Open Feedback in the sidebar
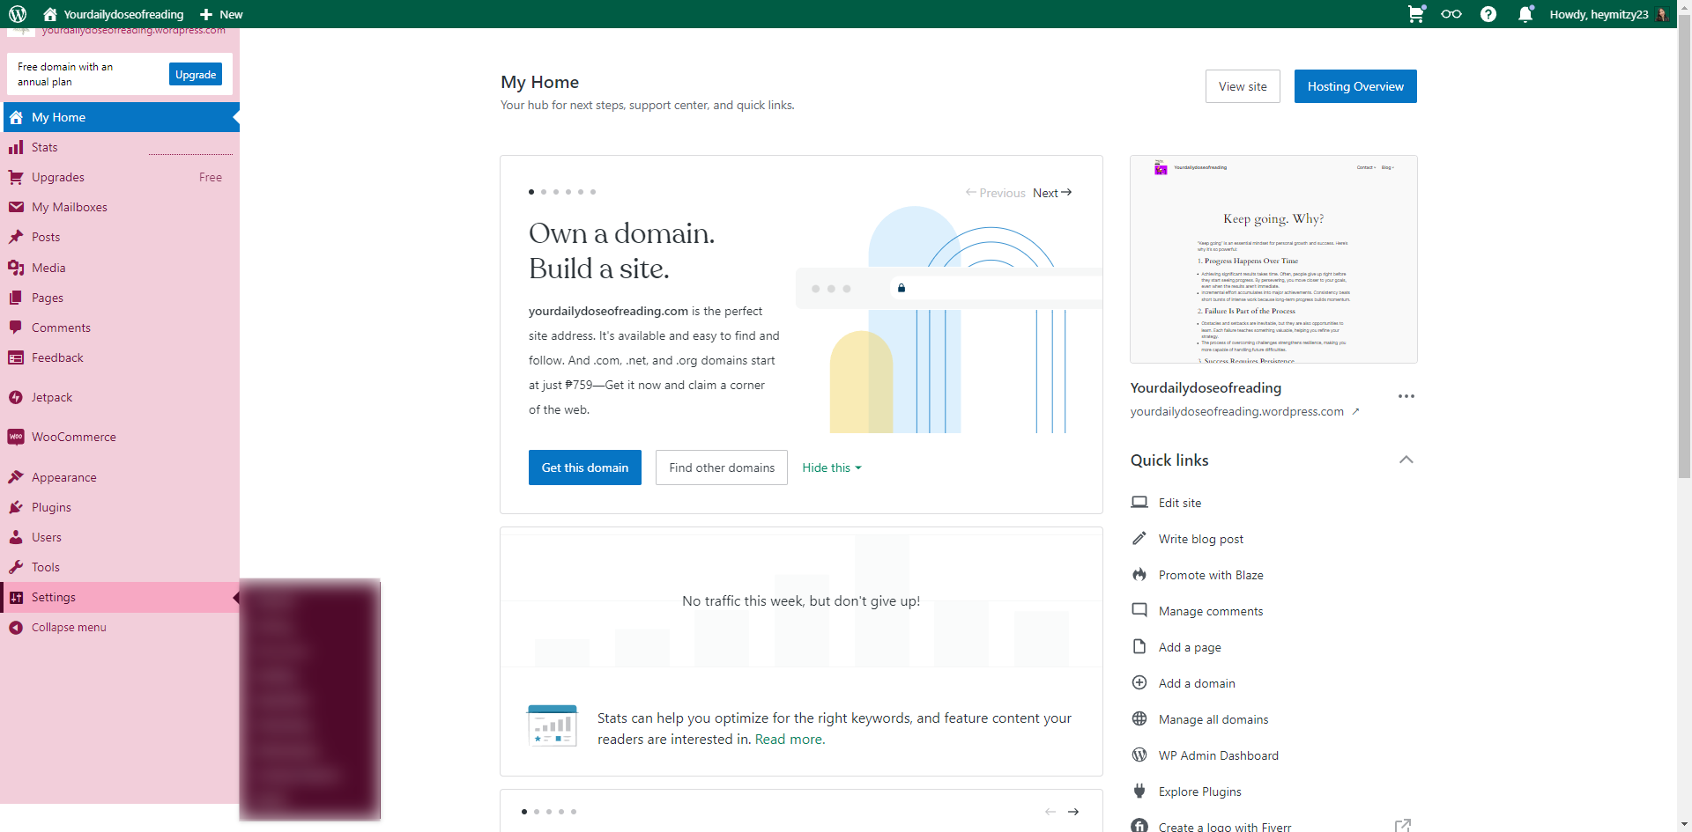The height and width of the screenshot is (832, 1692). coord(120,357)
